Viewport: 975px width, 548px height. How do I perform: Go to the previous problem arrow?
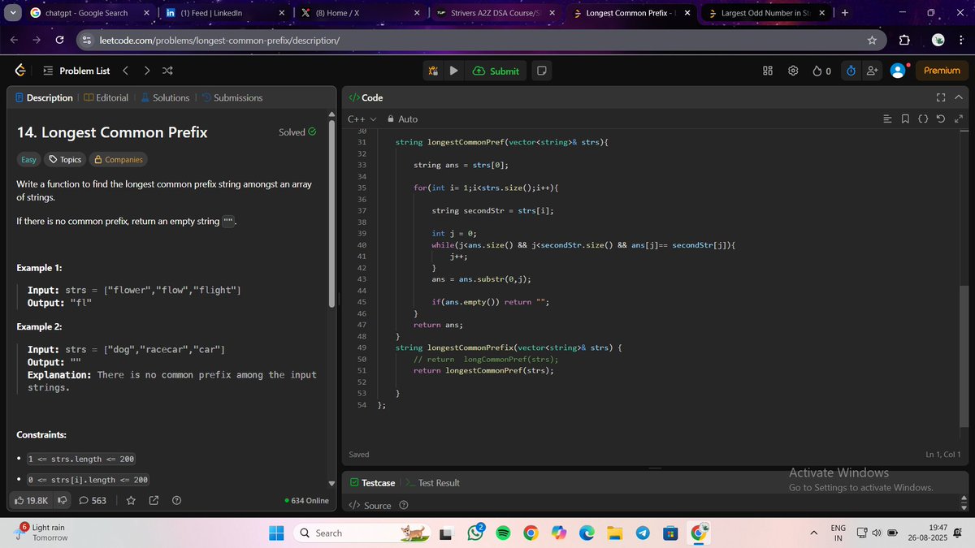125,71
